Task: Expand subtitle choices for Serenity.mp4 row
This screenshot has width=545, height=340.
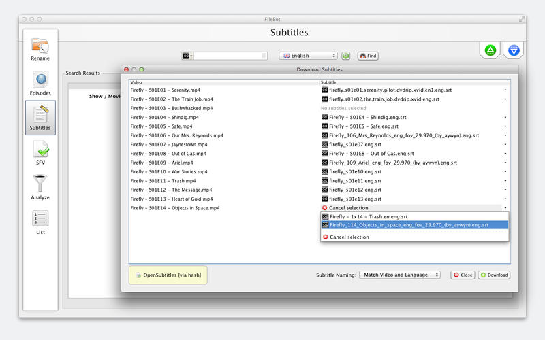Action: pyautogui.click(x=505, y=90)
